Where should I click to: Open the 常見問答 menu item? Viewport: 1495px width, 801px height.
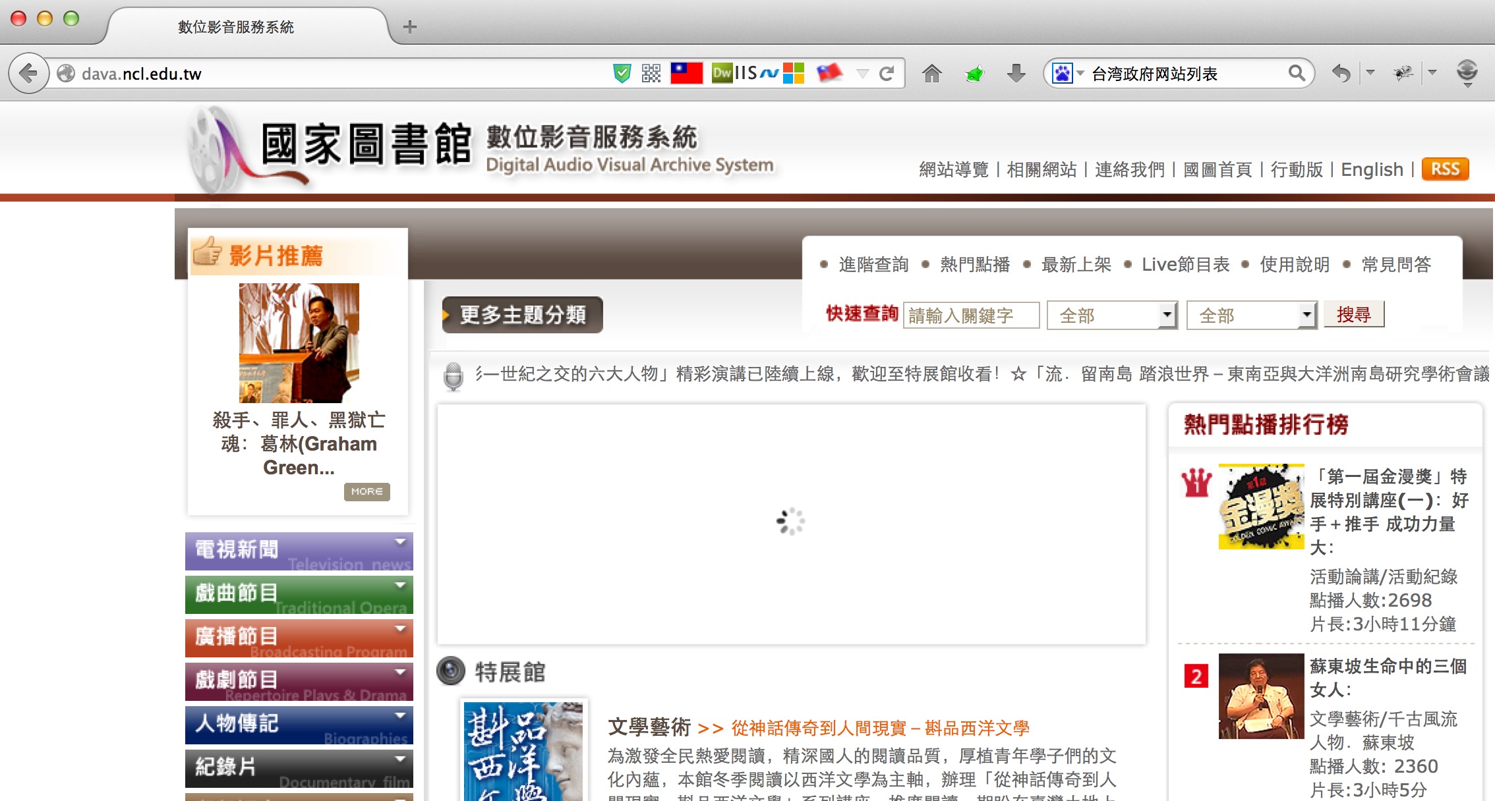click(x=1396, y=264)
